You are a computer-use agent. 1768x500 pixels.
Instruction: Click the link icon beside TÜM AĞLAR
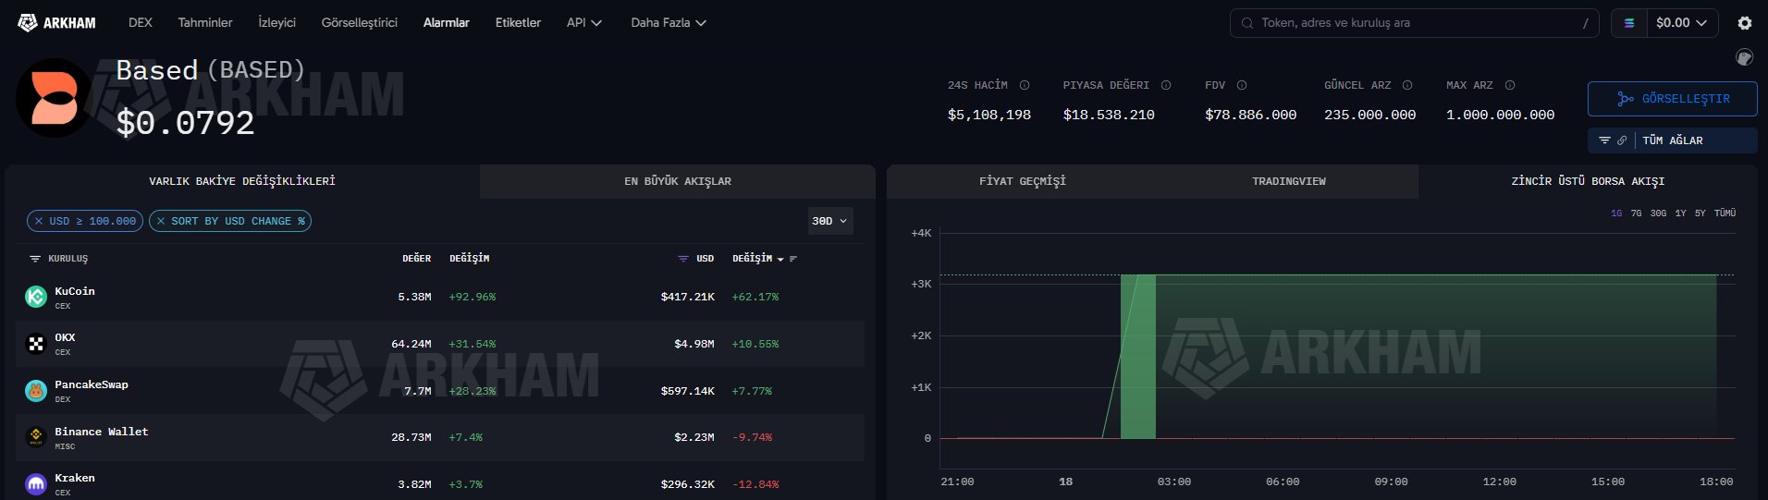coord(1622,140)
